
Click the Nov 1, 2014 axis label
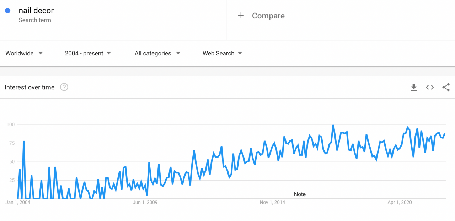pyautogui.click(x=272, y=203)
